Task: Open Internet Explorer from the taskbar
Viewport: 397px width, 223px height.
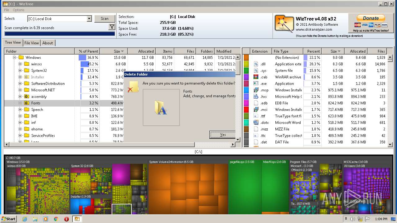Action: tap(25, 219)
